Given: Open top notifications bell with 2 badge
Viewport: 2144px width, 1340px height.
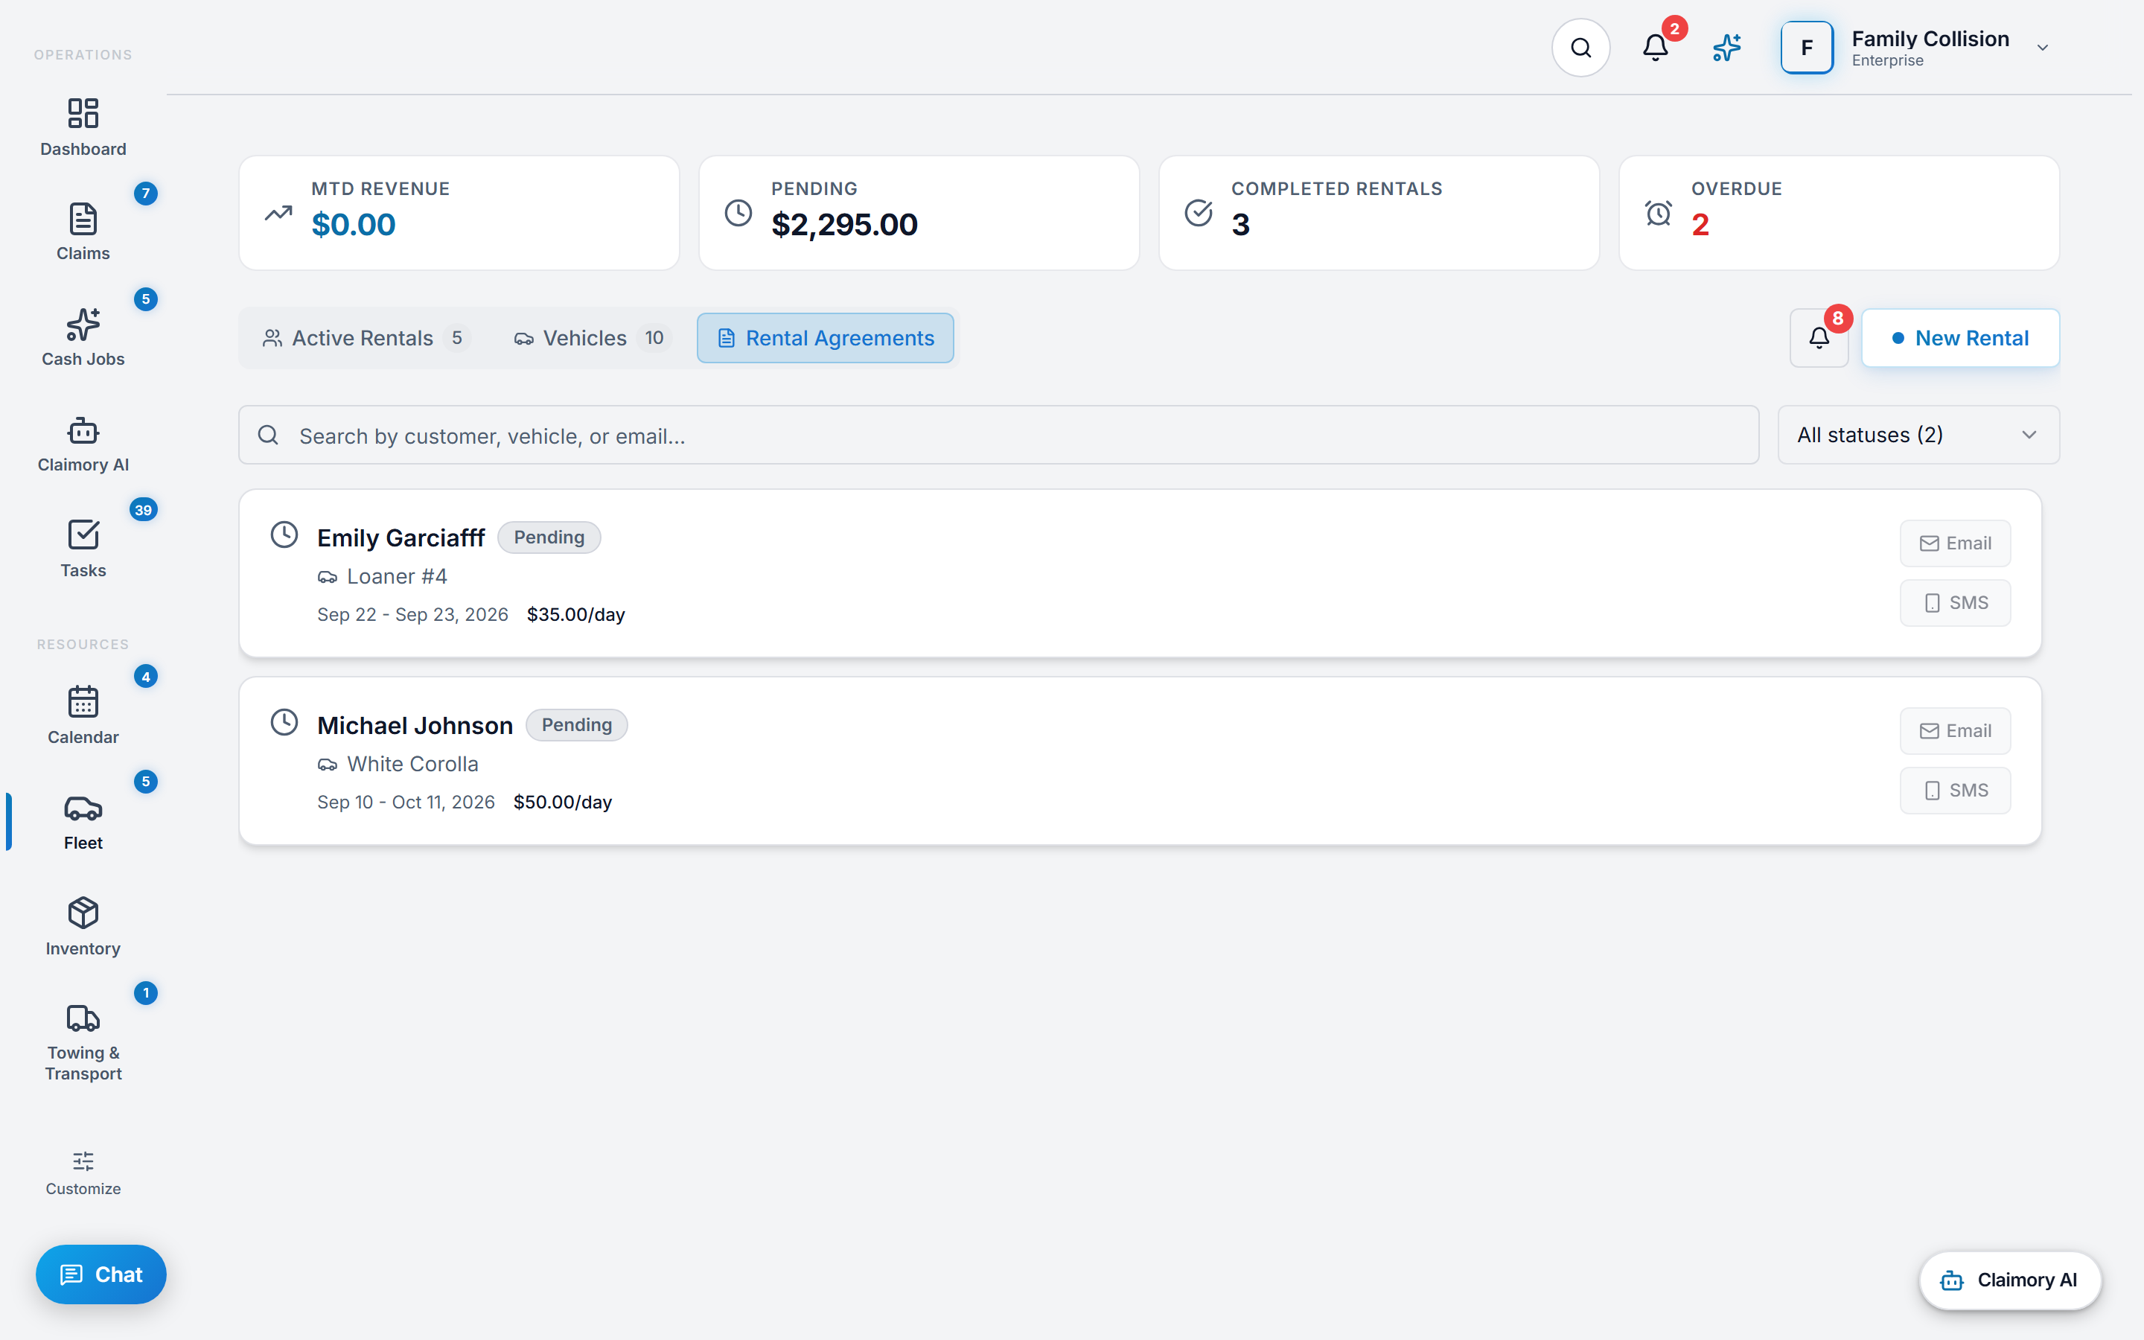Looking at the screenshot, I should click(x=1655, y=47).
